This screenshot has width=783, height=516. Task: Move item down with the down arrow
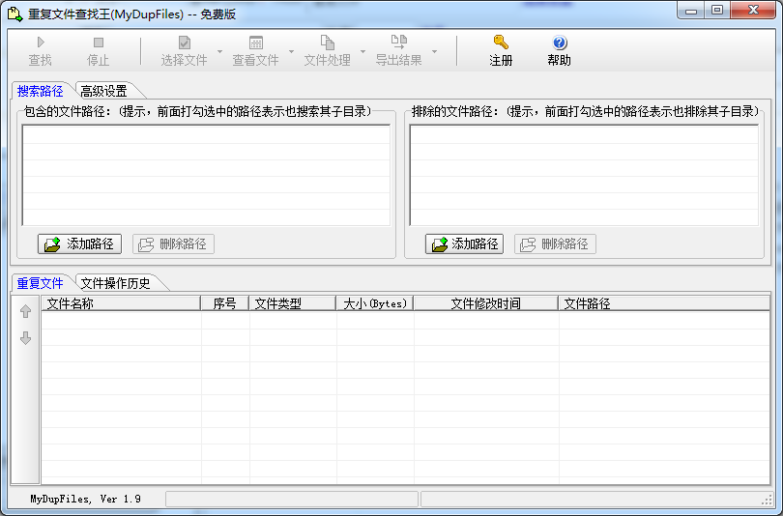(x=26, y=338)
